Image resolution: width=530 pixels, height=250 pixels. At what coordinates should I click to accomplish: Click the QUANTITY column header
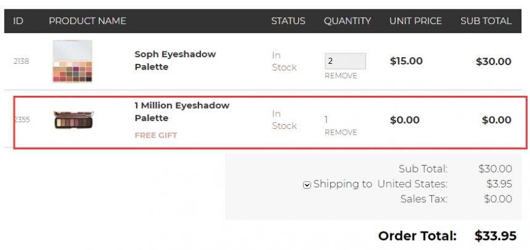coord(348,21)
